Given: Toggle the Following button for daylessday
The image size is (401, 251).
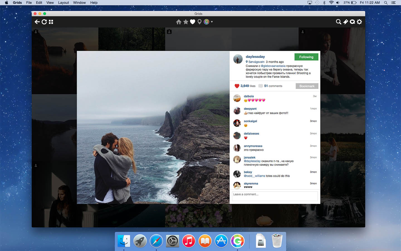Looking at the screenshot, I should [306, 57].
